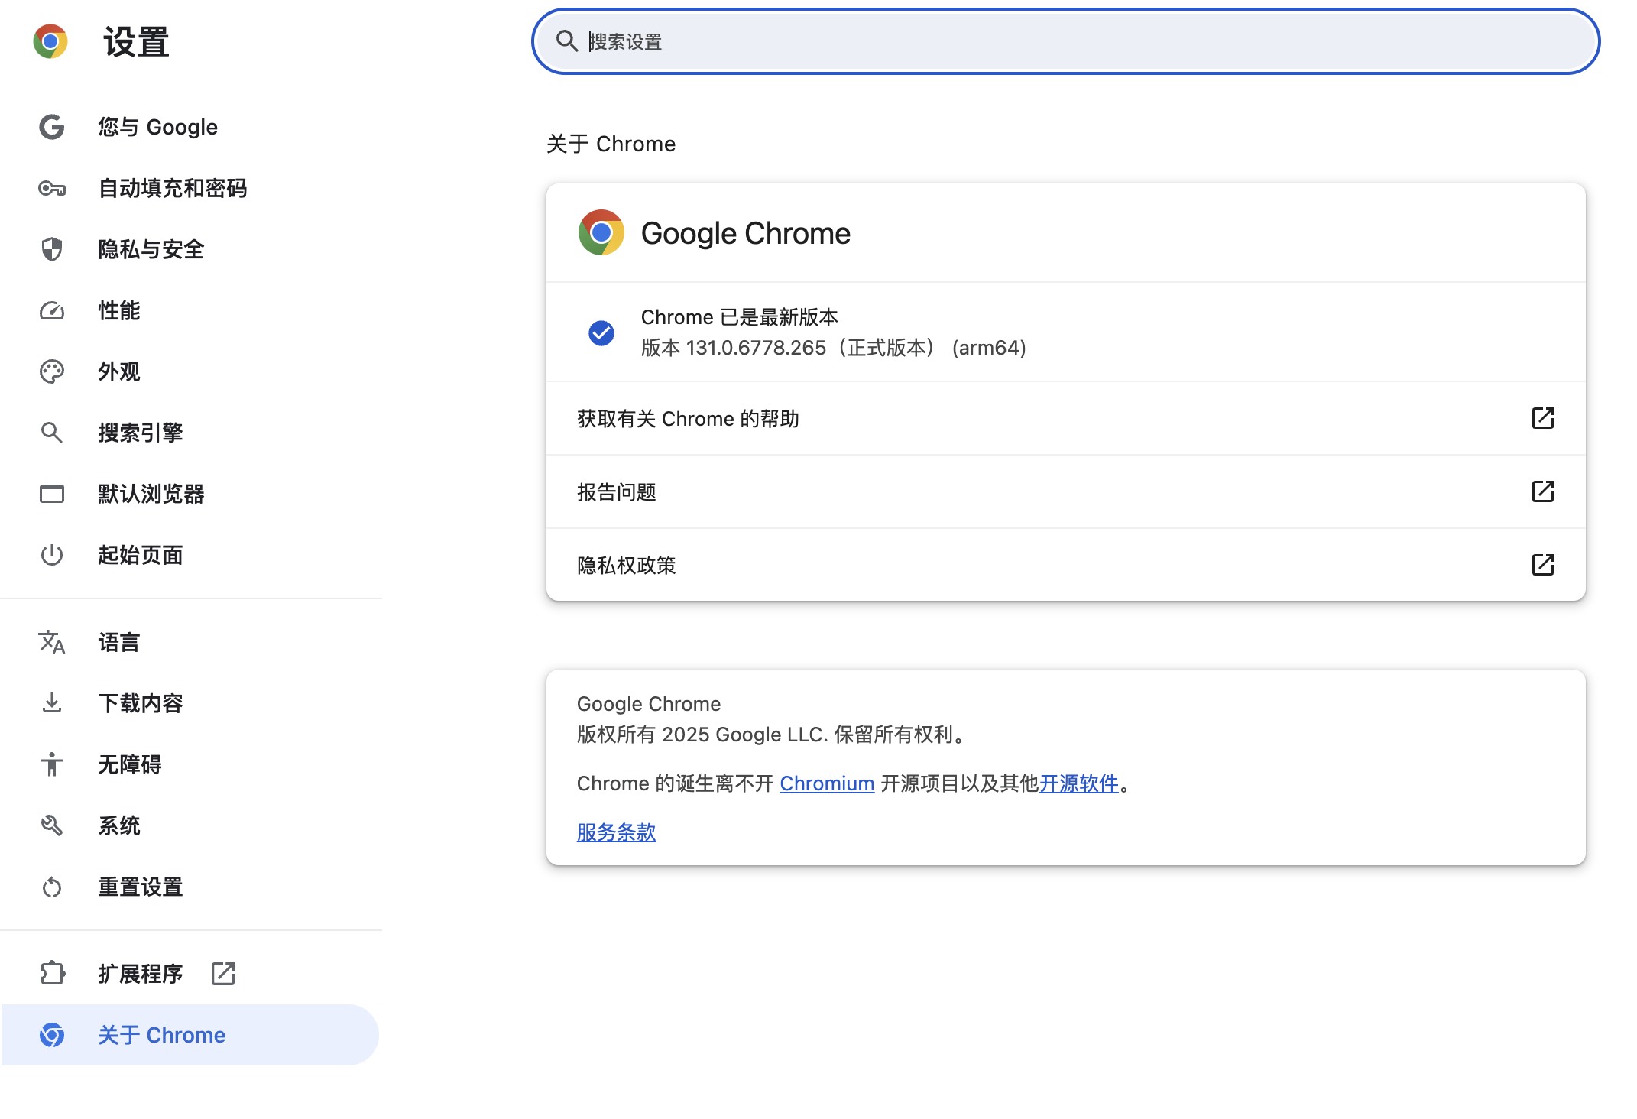The image size is (1637, 1119).
Task: Select 无障碍 in the sidebar
Action: (190, 764)
